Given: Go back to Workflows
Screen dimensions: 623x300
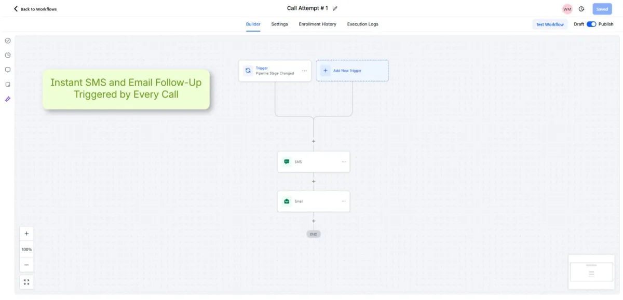Looking at the screenshot, I should pyautogui.click(x=35, y=9).
